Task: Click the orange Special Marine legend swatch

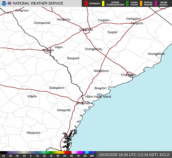Action: [x=141, y=3]
